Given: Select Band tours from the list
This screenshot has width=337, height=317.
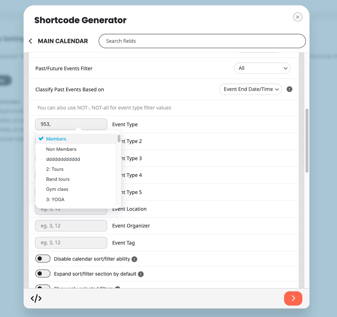Looking at the screenshot, I should tap(58, 179).
